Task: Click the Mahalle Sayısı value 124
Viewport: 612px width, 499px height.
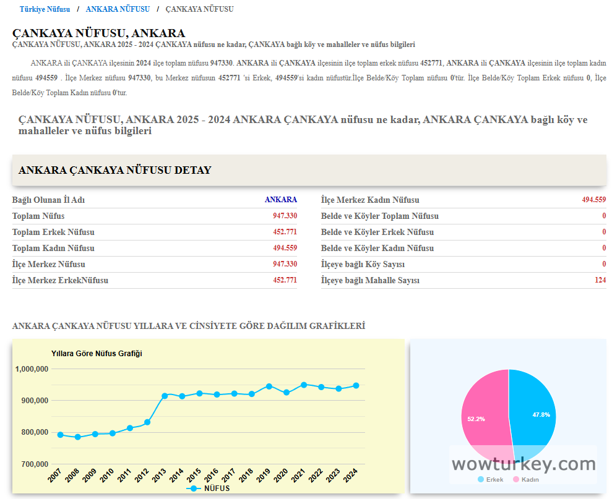Action: (600, 280)
